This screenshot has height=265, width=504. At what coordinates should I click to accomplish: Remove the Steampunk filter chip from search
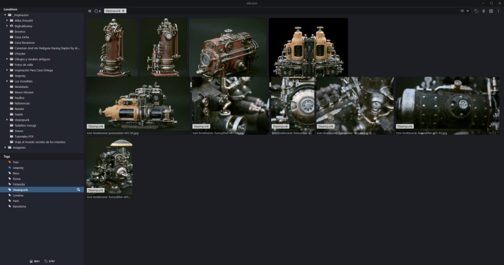tap(123, 11)
